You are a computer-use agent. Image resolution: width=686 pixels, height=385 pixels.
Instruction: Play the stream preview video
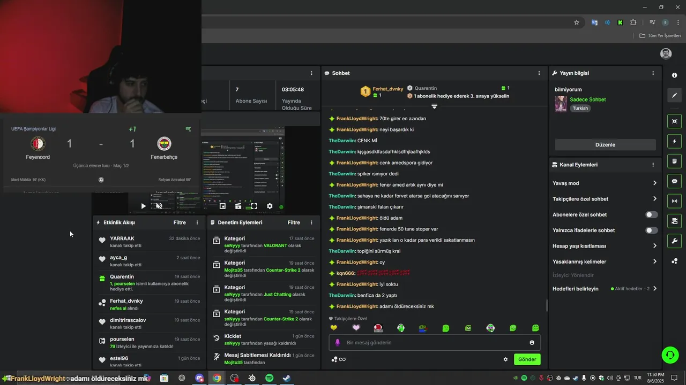coord(143,206)
